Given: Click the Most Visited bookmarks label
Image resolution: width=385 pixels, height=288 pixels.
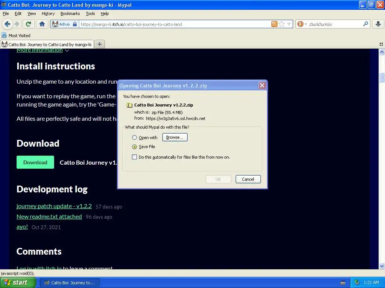Looking at the screenshot, I should (x=20, y=36).
